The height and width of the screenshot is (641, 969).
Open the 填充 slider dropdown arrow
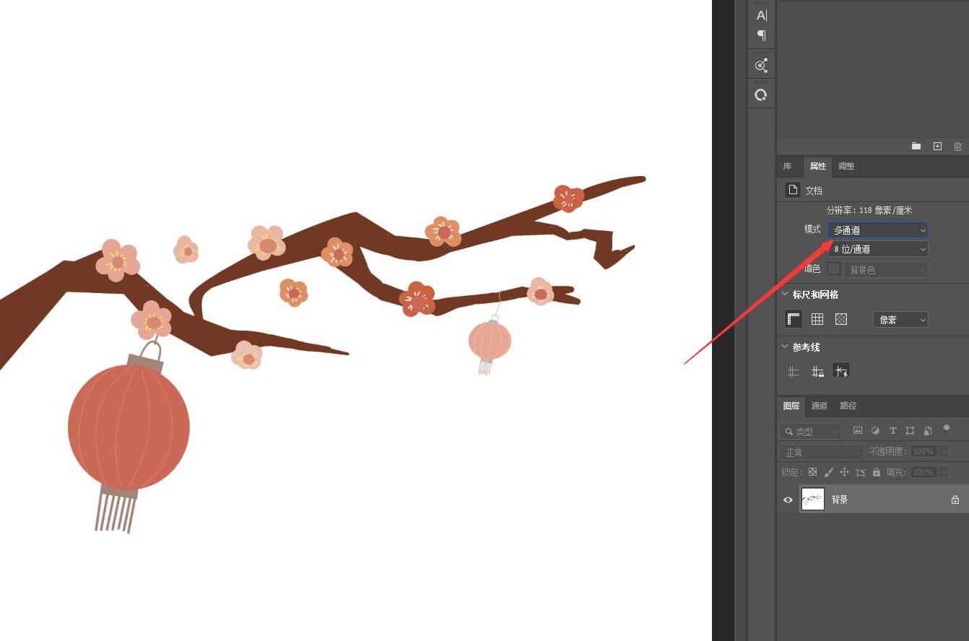click(x=944, y=472)
